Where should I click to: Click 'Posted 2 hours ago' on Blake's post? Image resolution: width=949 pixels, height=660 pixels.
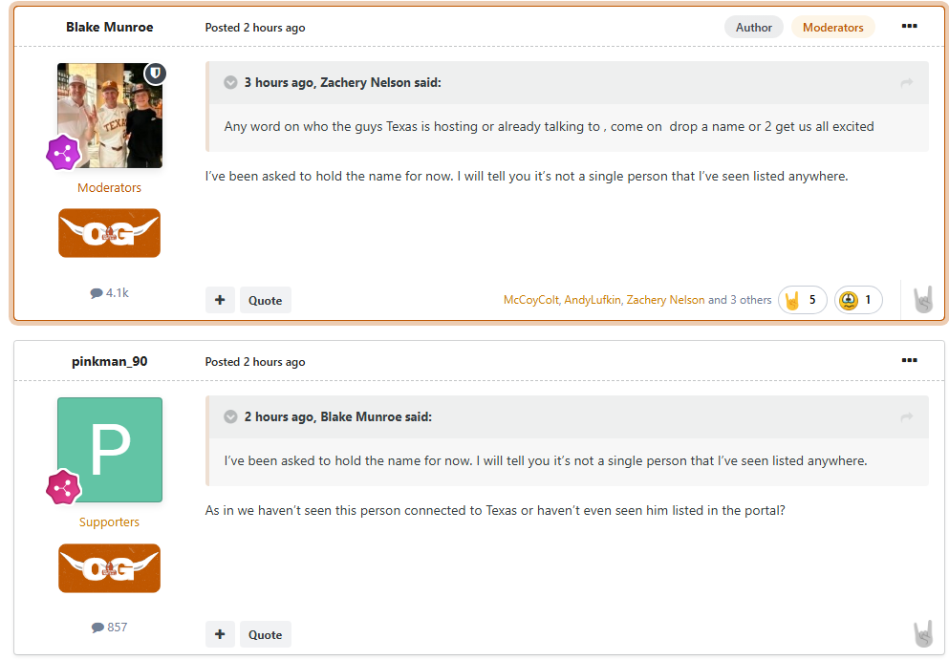point(255,28)
